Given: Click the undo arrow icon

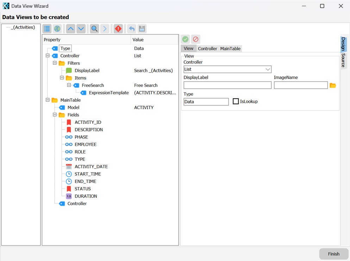Looking at the screenshot, I should tap(132, 29).
